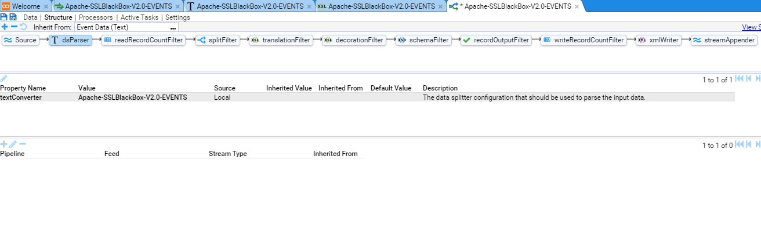761x232 pixels.
Task: Click the Save pipeline icon
Action: pyautogui.click(x=4, y=17)
